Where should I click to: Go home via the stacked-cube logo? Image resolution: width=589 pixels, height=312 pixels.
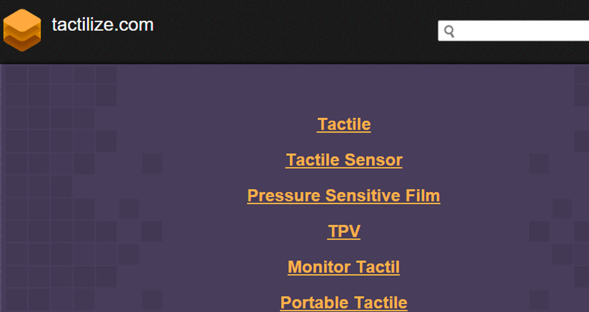coord(22,30)
